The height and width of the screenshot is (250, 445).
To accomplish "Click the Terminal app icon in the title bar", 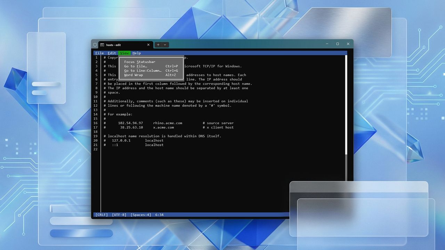I will pyautogui.click(x=95, y=44).
